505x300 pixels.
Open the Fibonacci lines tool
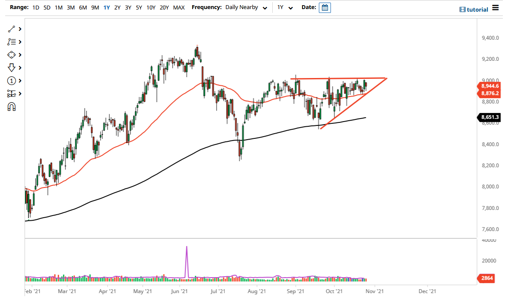[x=11, y=42]
